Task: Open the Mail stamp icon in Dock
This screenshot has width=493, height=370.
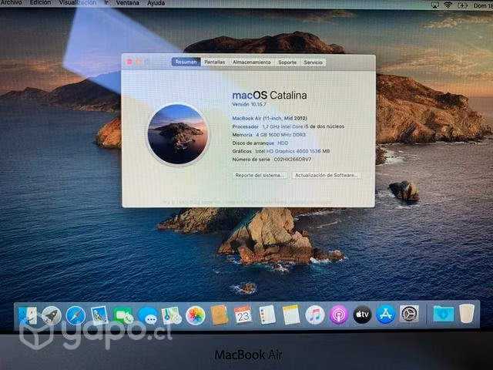Action: pyautogui.click(x=99, y=315)
